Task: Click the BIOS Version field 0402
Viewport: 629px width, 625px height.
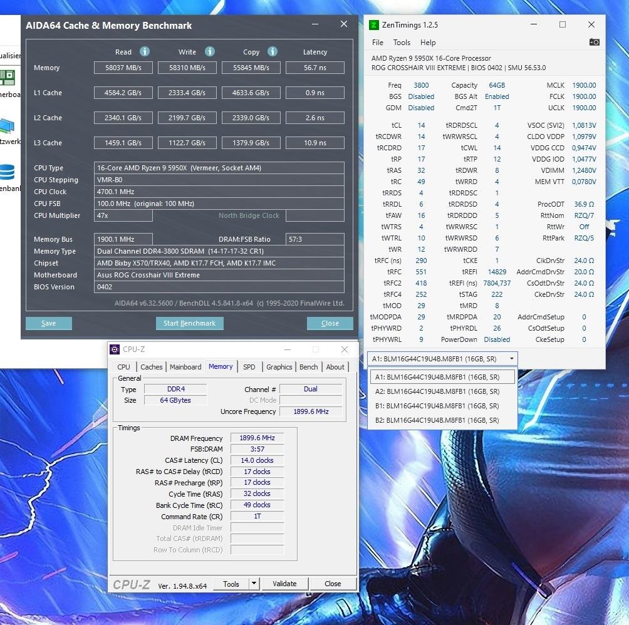Action: tap(219, 287)
